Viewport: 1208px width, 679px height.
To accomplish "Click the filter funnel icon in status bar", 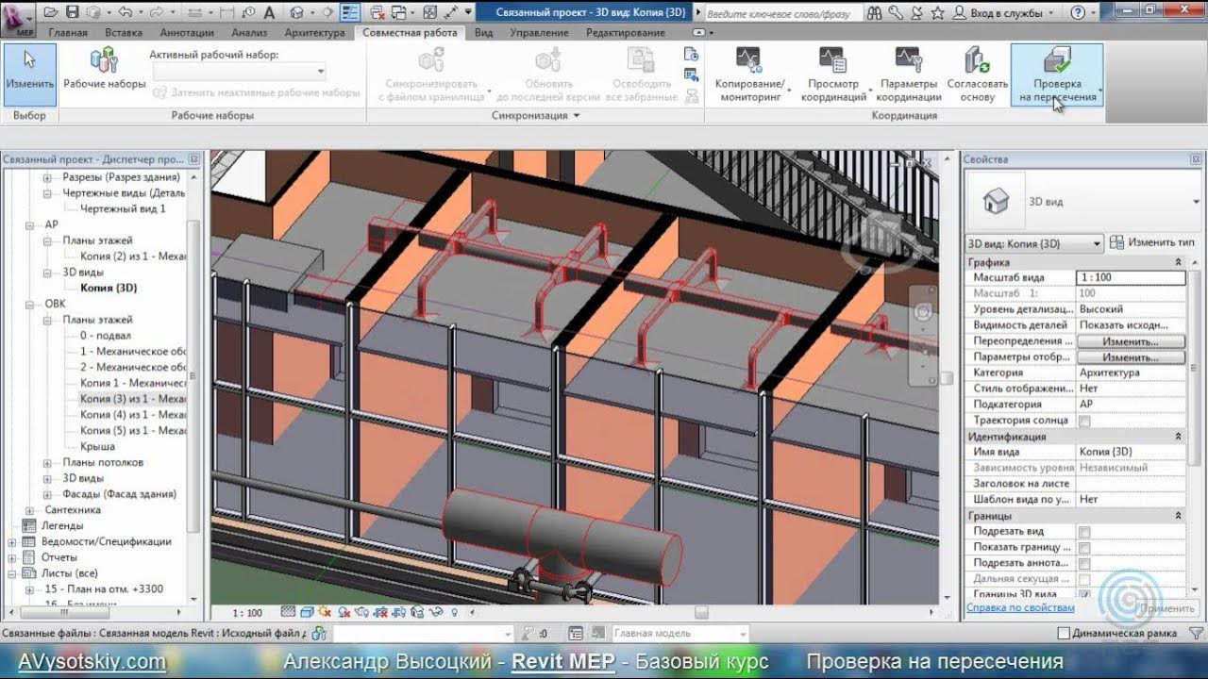I will (x=1197, y=634).
